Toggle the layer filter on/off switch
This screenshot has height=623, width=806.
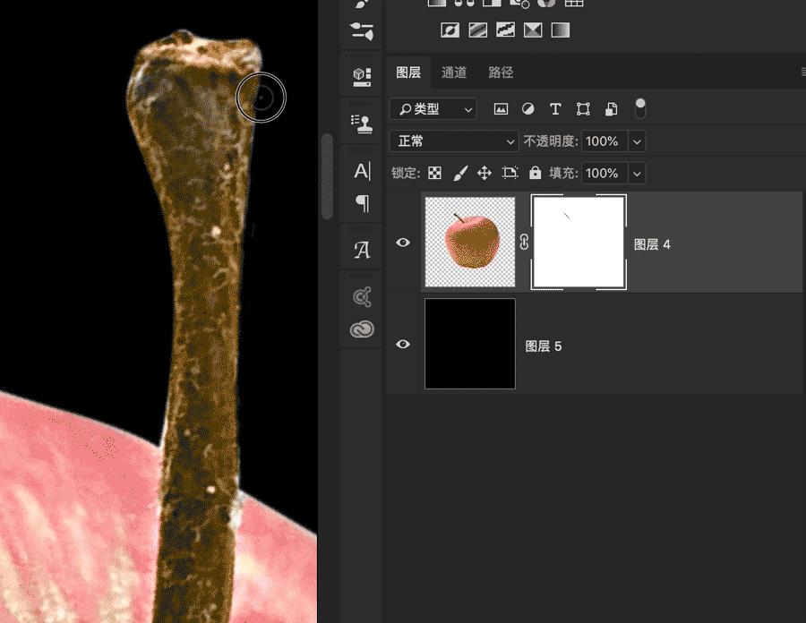click(x=639, y=108)
